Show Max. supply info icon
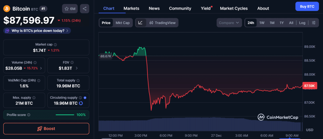323x139 pixels. coord(34,98)
